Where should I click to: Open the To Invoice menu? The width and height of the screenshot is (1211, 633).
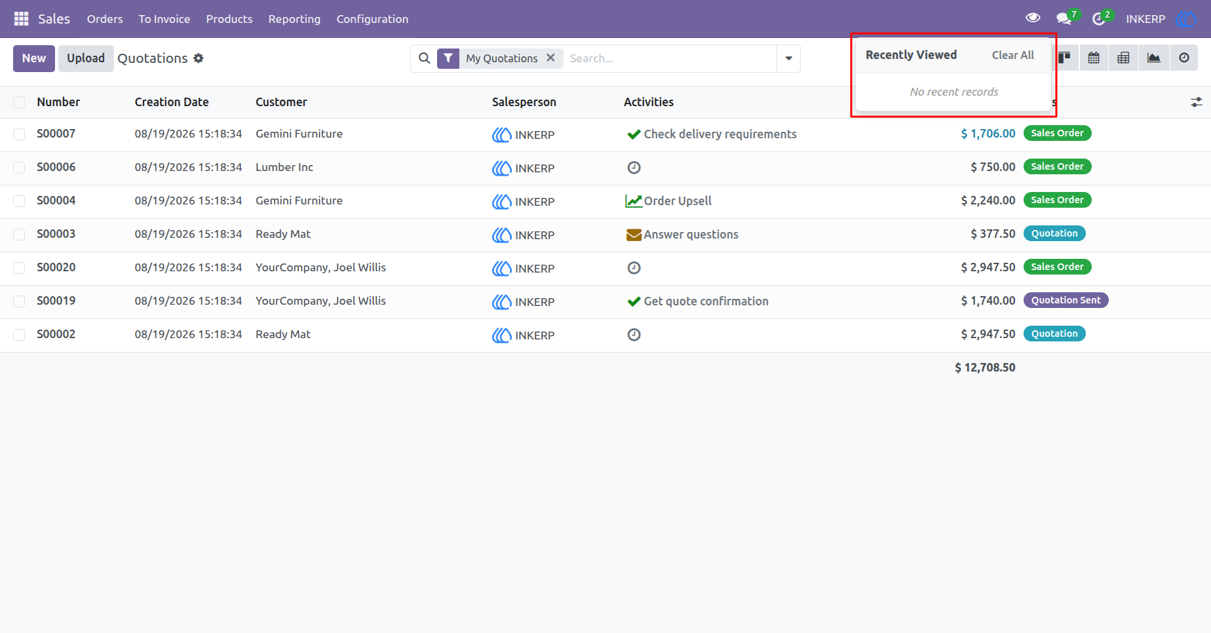[164, 19]
